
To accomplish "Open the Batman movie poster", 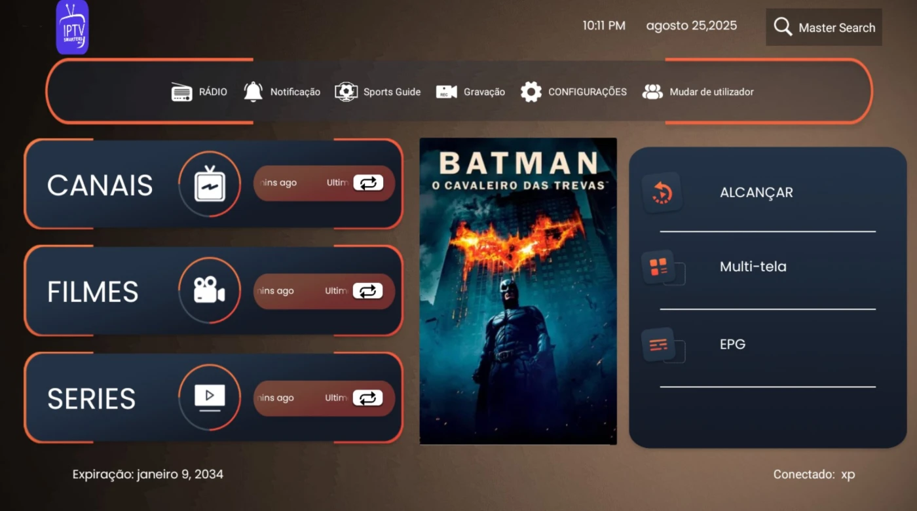I will click(x=518, y=291).
